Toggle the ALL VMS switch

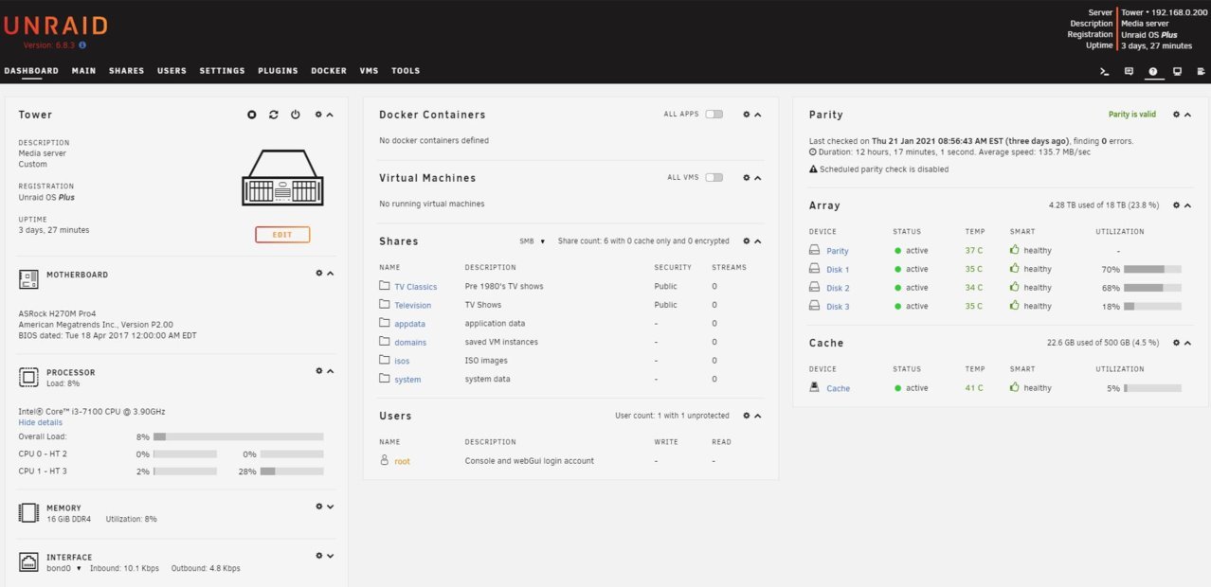[714, 178]
